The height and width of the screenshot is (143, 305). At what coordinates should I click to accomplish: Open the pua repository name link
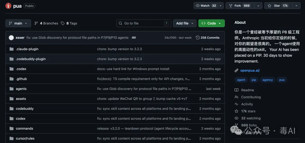click(x=17, y=6)
